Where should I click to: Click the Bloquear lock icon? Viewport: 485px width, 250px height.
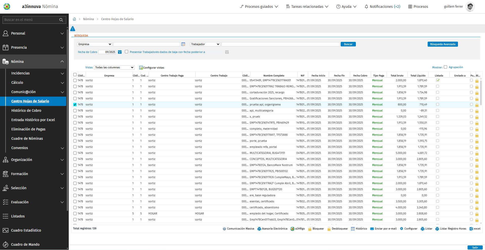310,229
